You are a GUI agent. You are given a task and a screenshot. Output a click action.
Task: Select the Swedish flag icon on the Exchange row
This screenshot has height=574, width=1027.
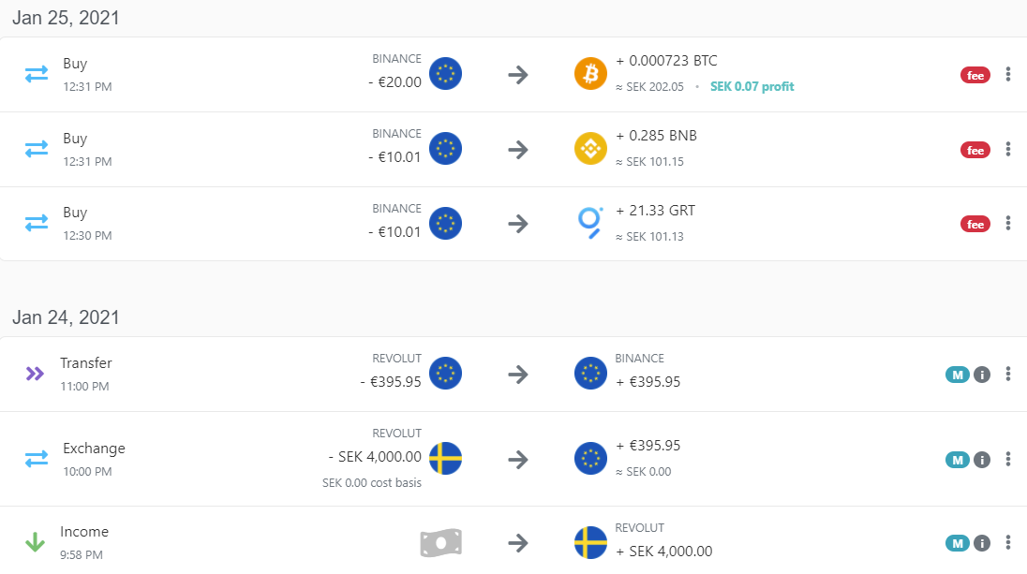[445, 459]
